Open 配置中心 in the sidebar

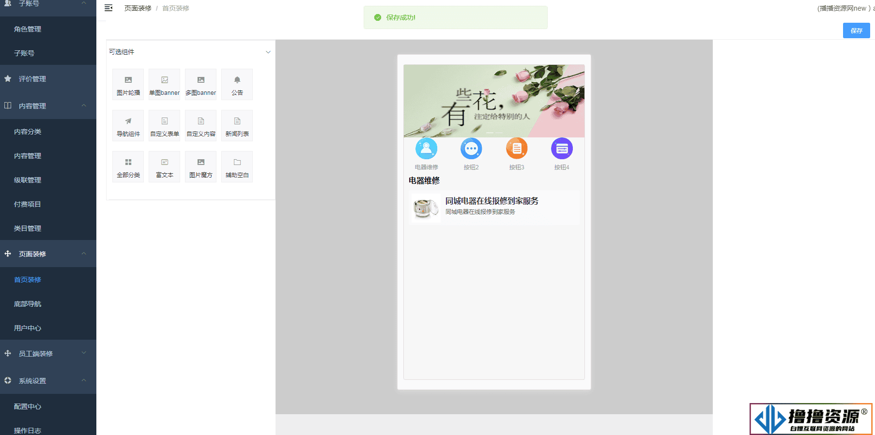tap(48, 406)
